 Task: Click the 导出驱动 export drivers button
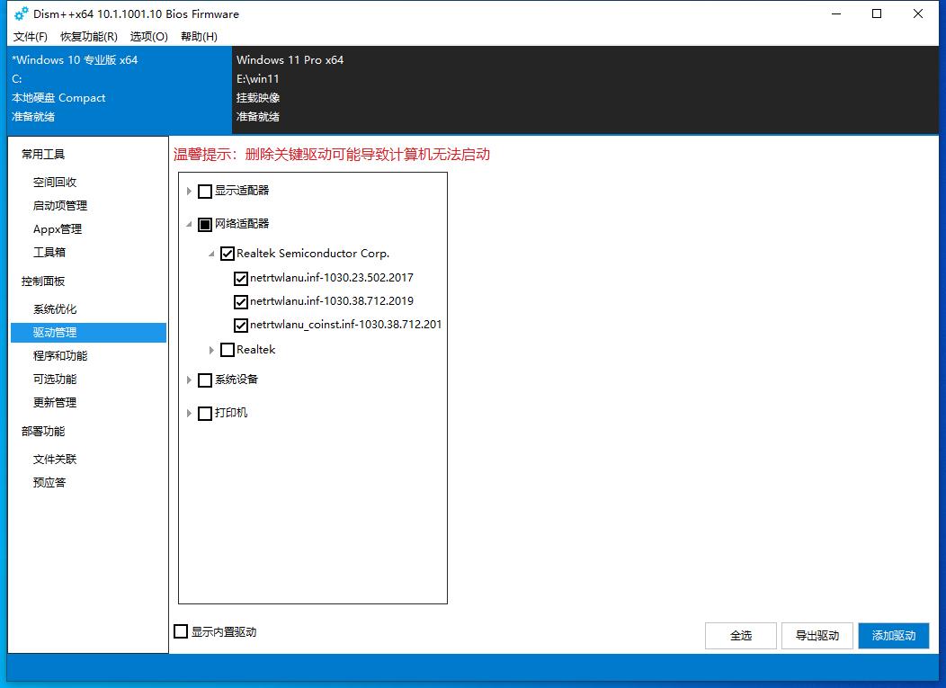pos(817,636)
